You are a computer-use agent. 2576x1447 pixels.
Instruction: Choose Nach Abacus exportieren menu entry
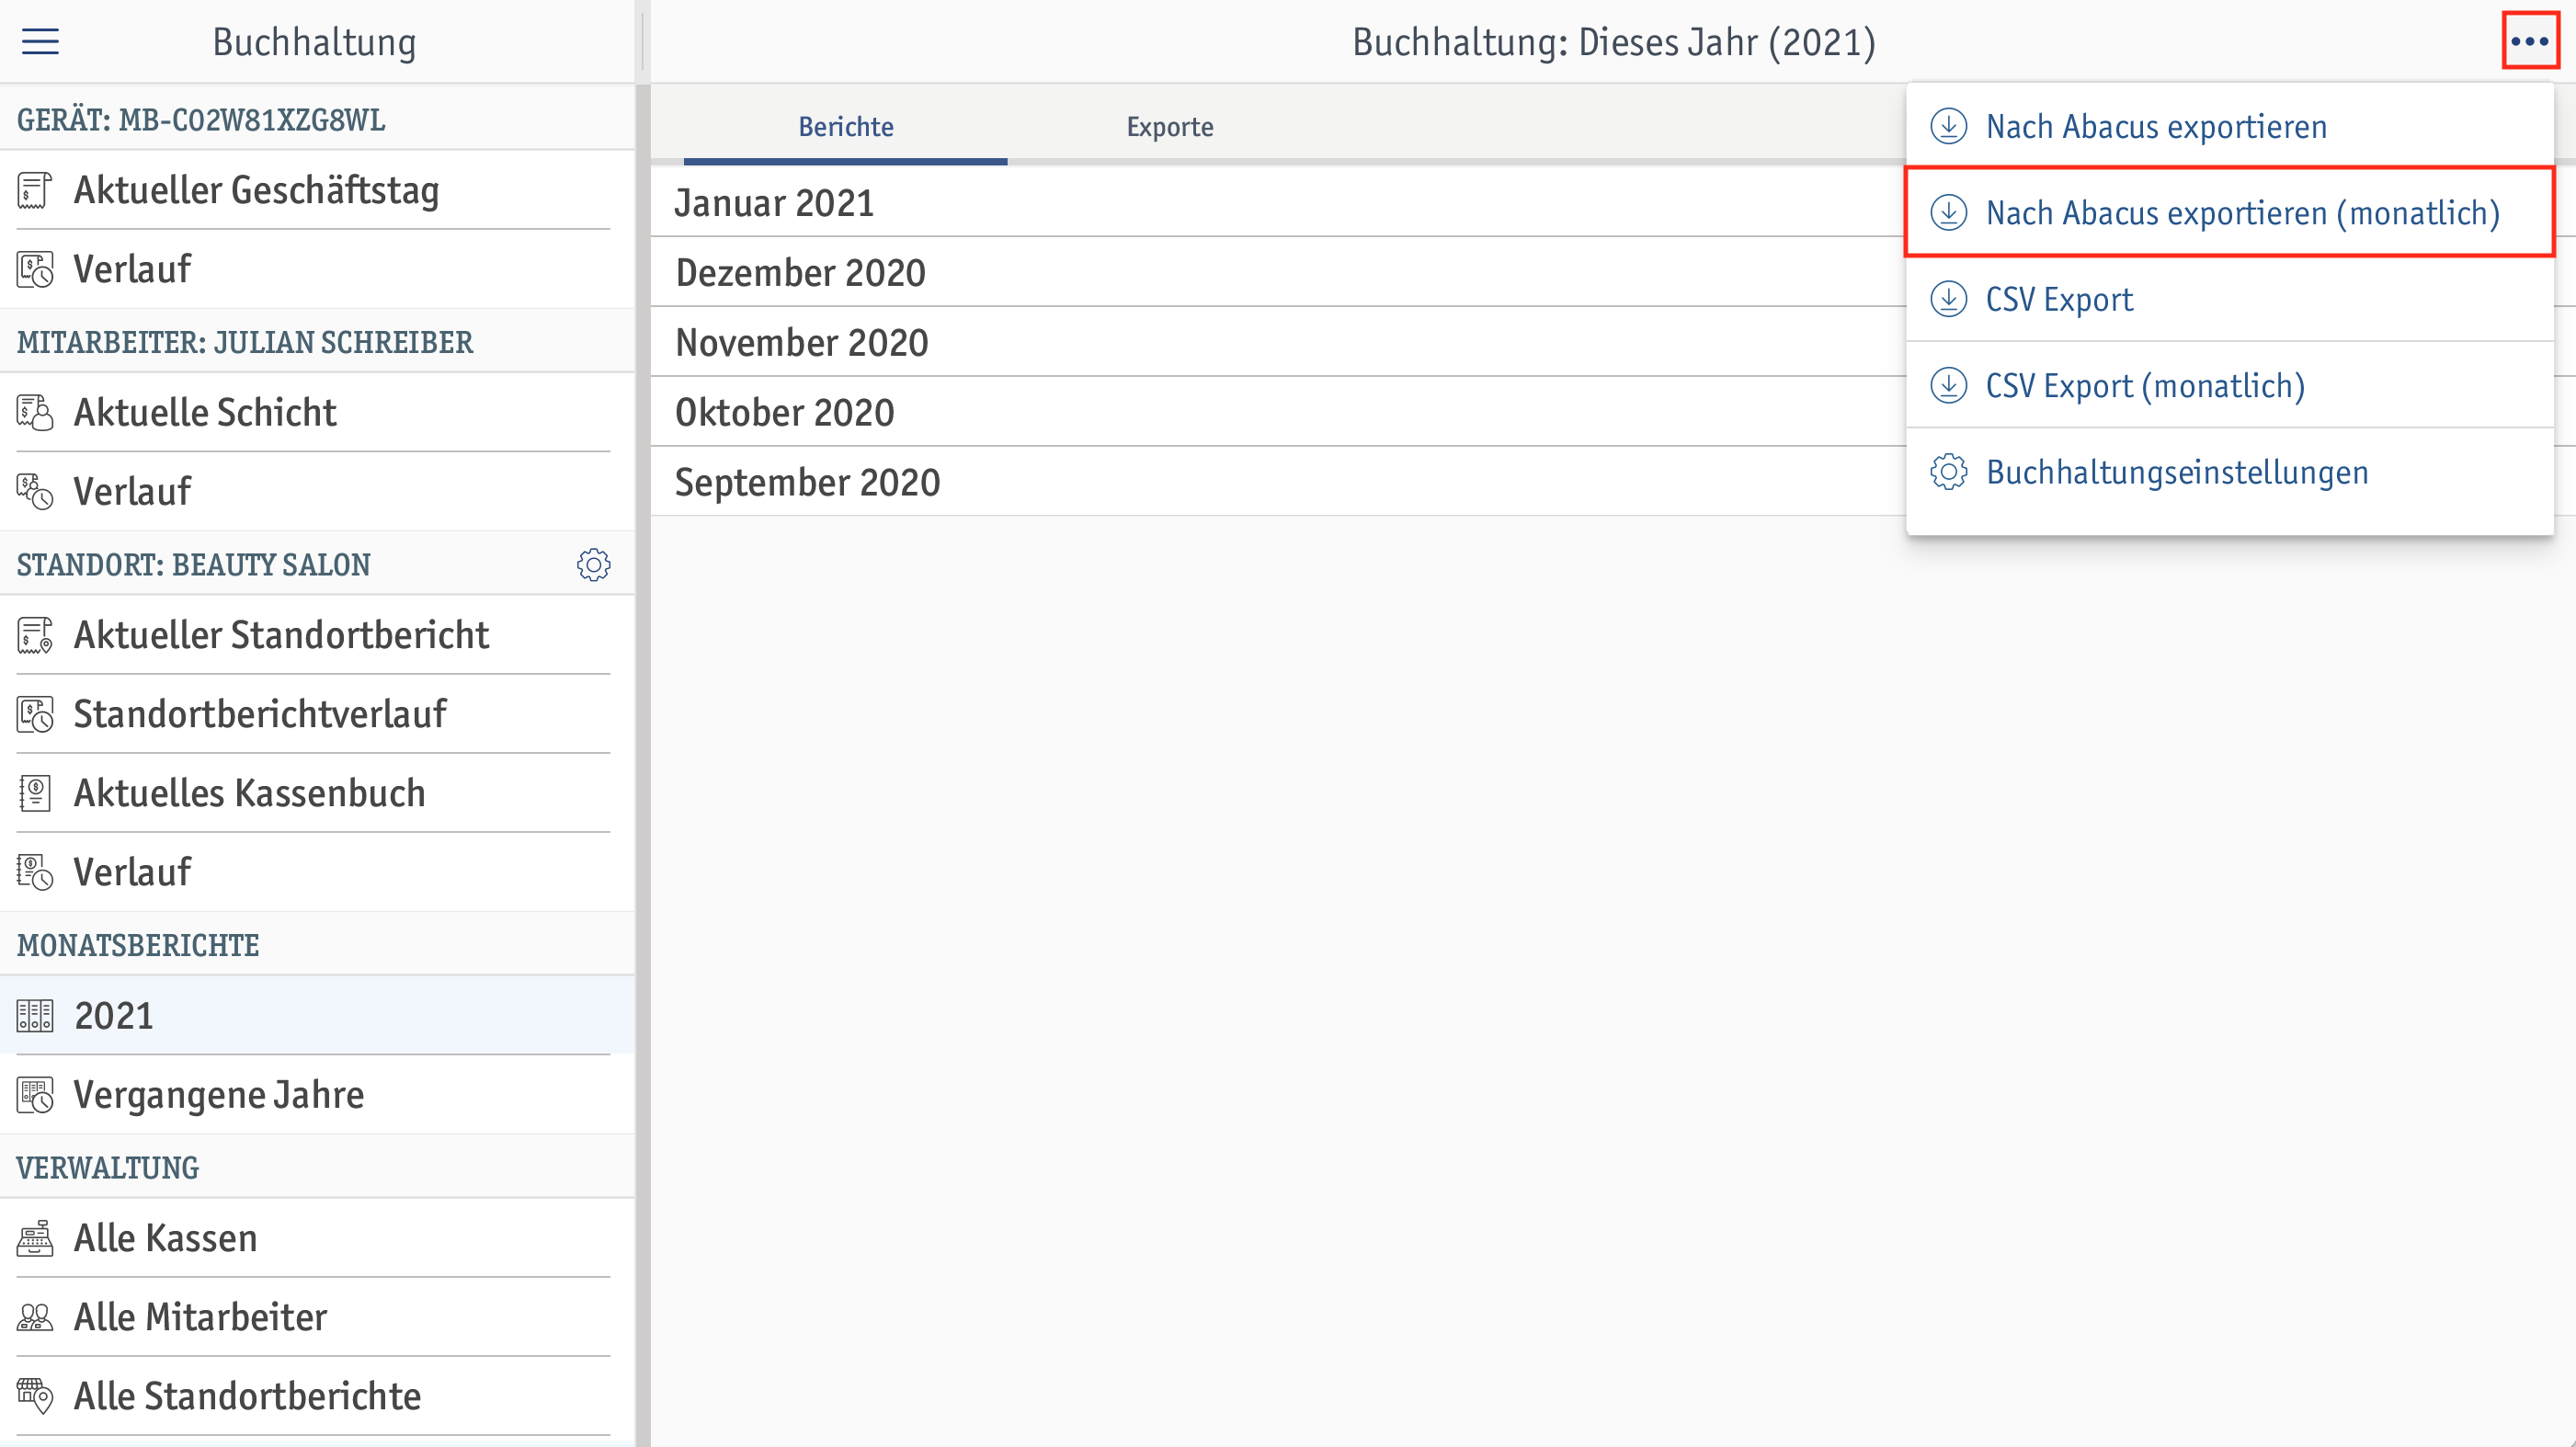click(2230, 126)
